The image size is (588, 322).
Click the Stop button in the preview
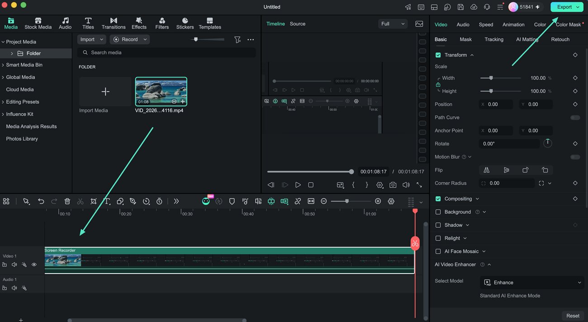[x=311, y=185]
